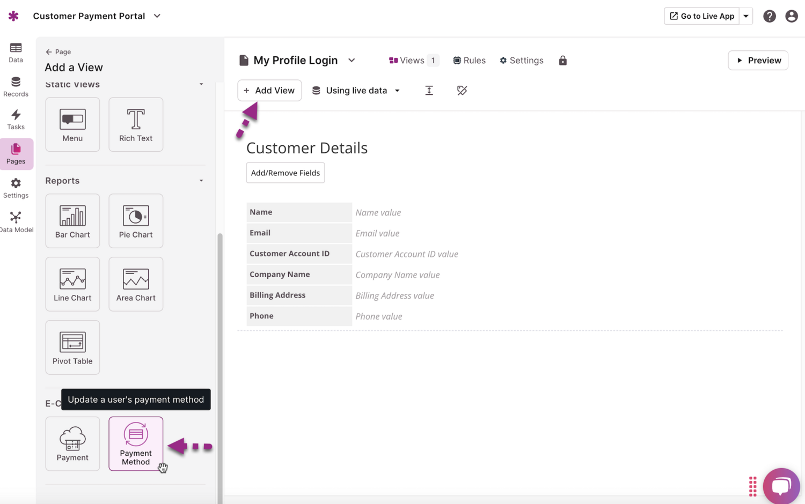Open the My Profile Login page dropdown

click(352, 61)
